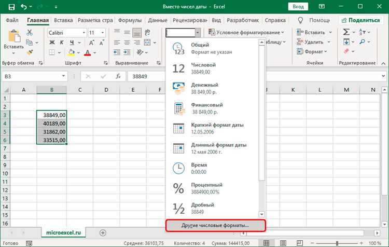Click the Middle Align icon
389x247 pixels.
coord(127,32)
